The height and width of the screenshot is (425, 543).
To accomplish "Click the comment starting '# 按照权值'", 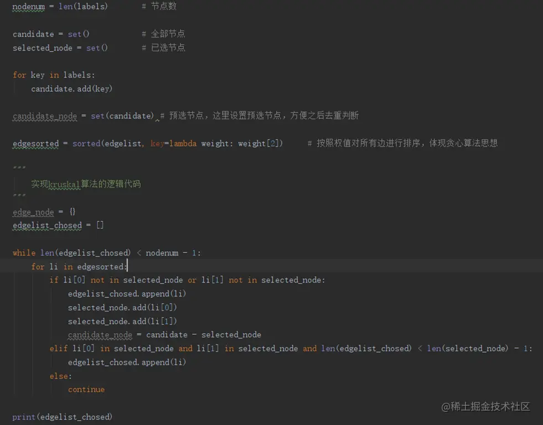I will [x=403, y=143].
